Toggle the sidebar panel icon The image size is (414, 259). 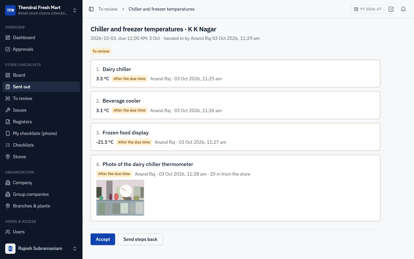click(x=91, y=9)
